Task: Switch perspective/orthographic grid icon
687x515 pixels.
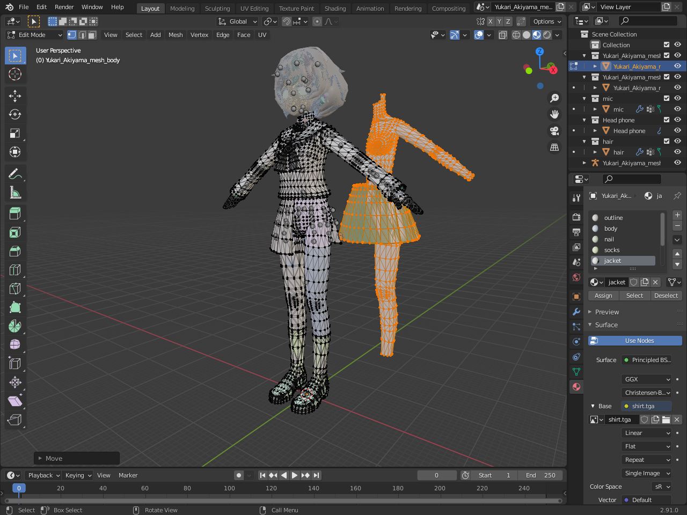Action: [x=554, y=147]
